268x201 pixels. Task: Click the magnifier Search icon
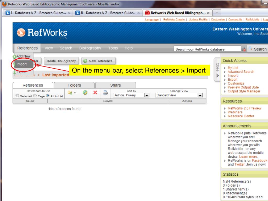pyautogui.click(x=250, y=48)
